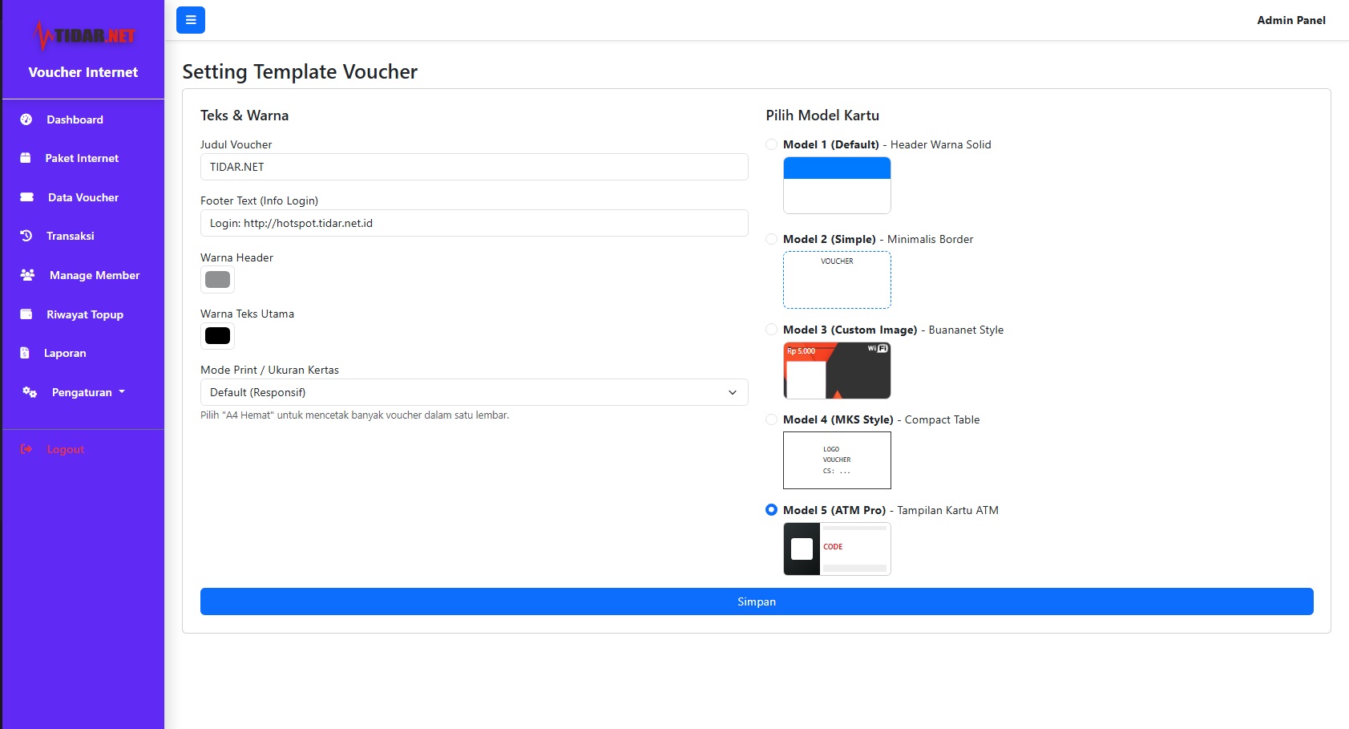Screen dimensions: 1349x729
Task: Select Model 4 (MKS Style) radio button
Action: (771, 419)
